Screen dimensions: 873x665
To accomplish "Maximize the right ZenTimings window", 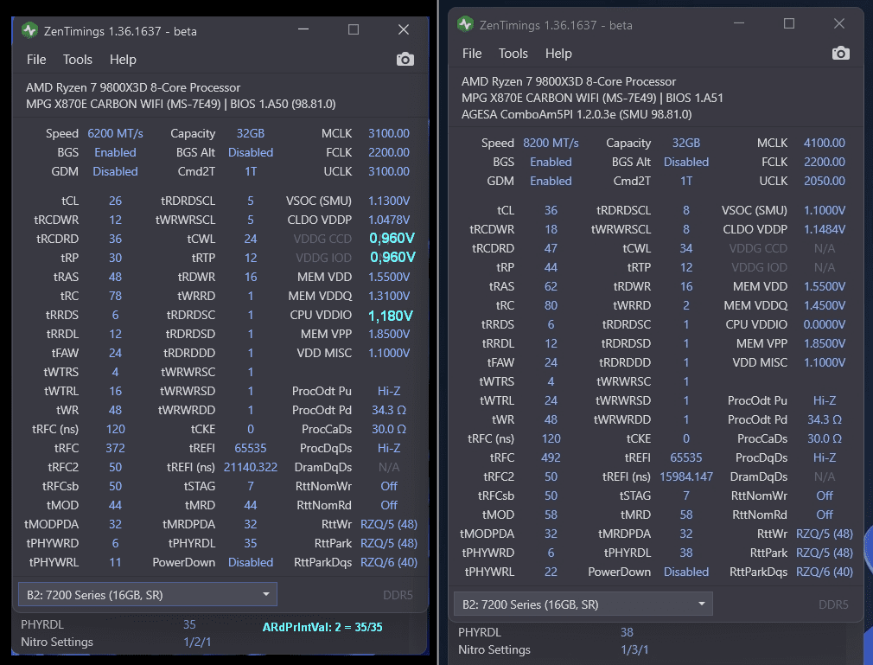I will coord(789,23).
